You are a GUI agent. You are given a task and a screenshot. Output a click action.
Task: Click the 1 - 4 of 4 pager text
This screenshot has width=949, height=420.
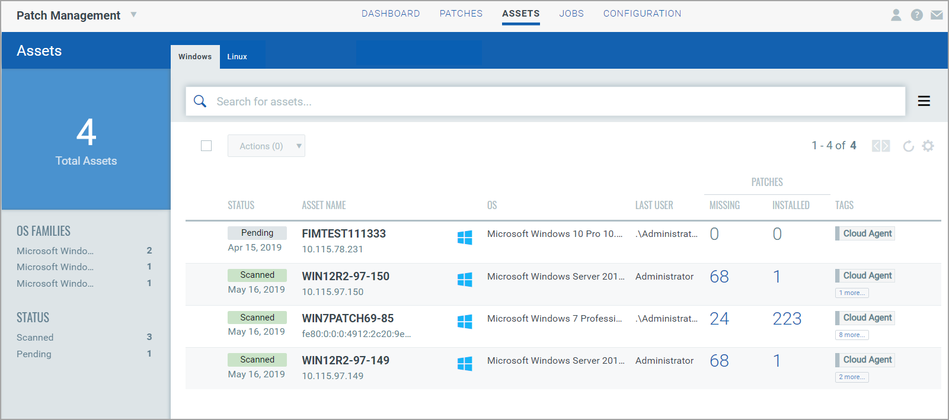pos(834,146)
